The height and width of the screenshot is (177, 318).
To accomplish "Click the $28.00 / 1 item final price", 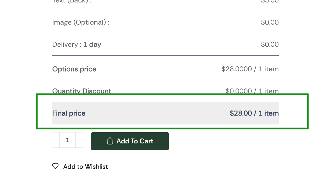I will [x=254, y=113].
